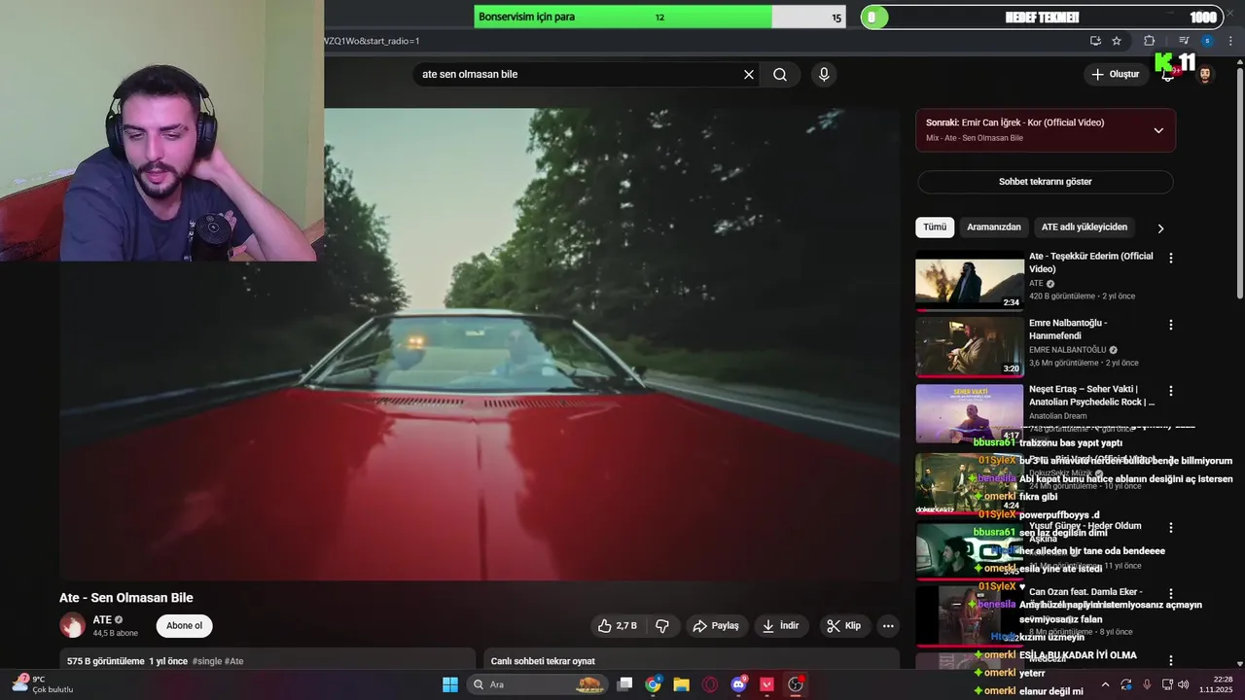Open more actions ellipsis under the video
This screenshot has width=1245, height=700.
pyautogui.click(x=888, y=626)
